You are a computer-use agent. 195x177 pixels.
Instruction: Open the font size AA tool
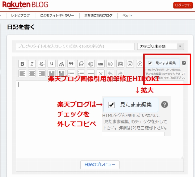tap(61, 64)
